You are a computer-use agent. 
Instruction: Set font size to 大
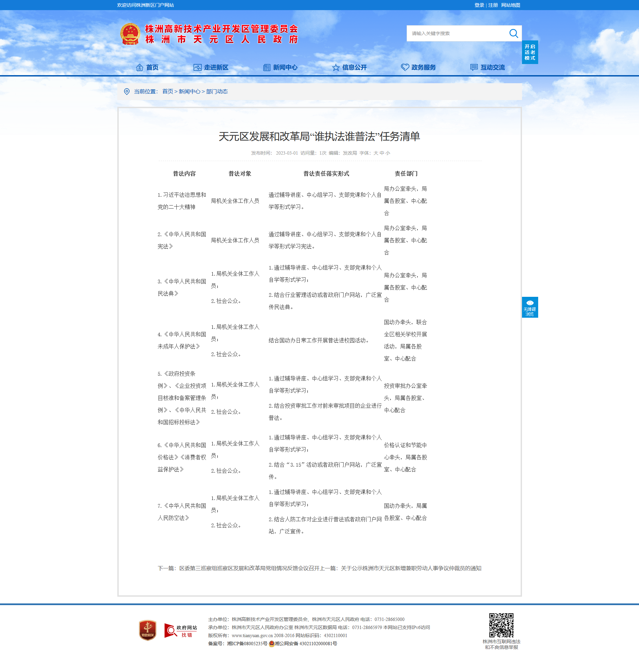point(376,153)
